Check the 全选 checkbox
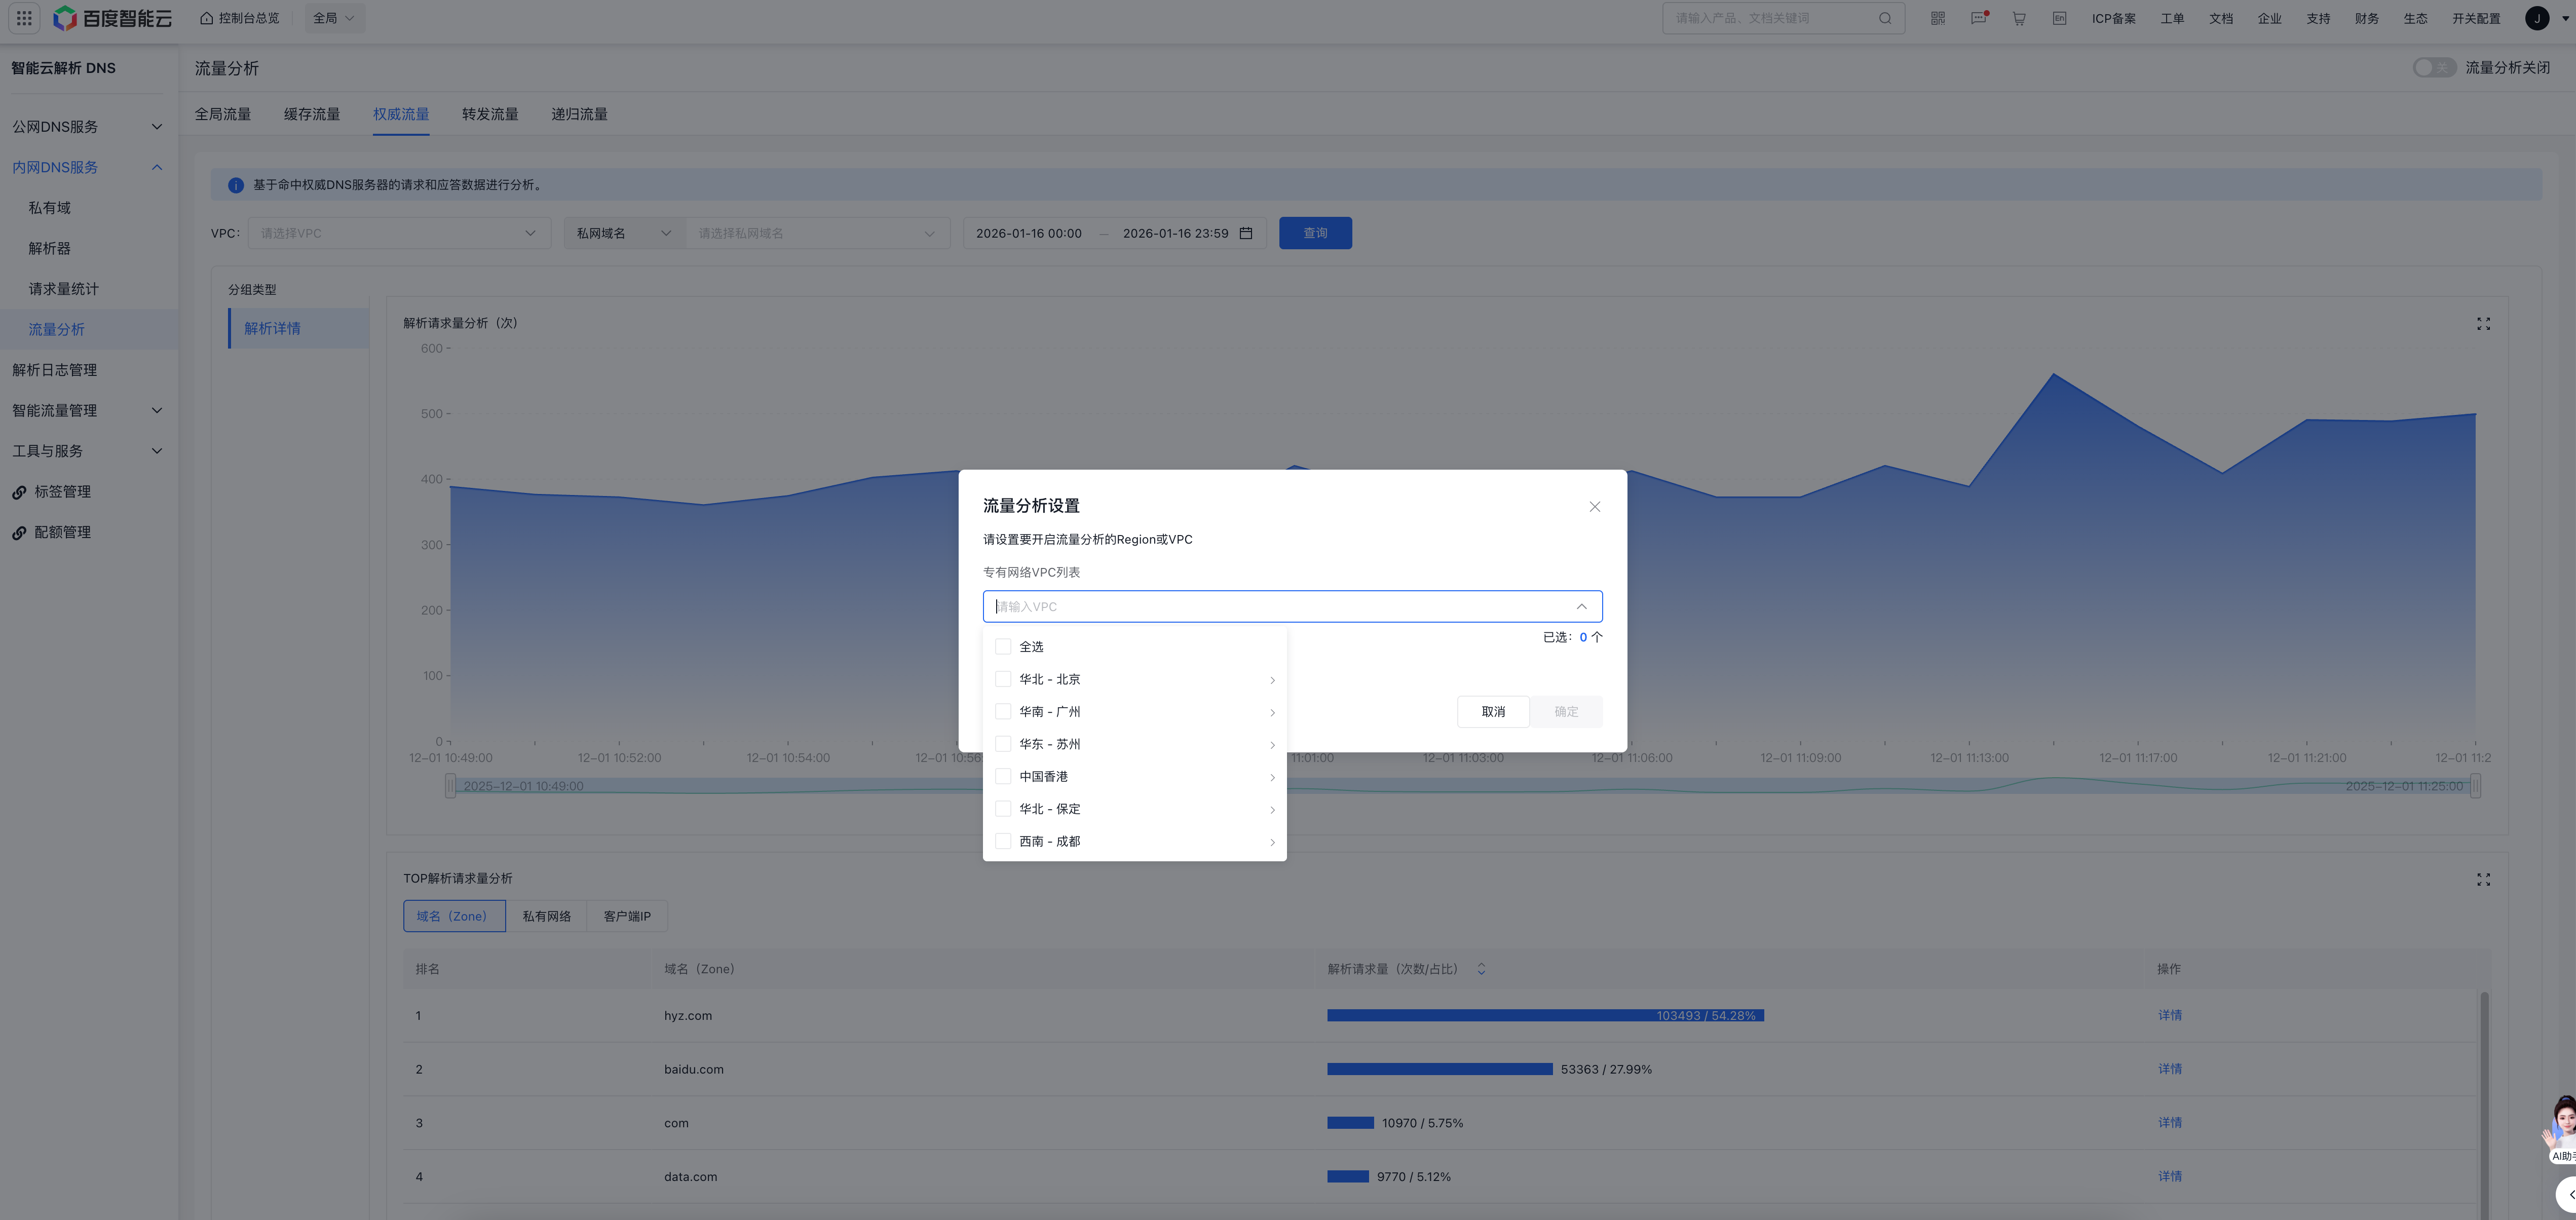Viewport: 2576px width, 1220px height. [x=1003, y=647]
